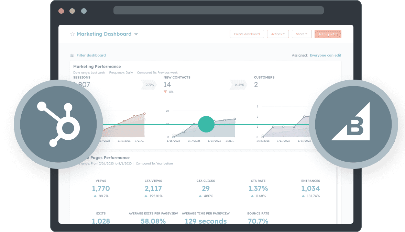405x232 pixels.
Task: Click the last data point on New Contacts chart
Action: pos(235,119)
